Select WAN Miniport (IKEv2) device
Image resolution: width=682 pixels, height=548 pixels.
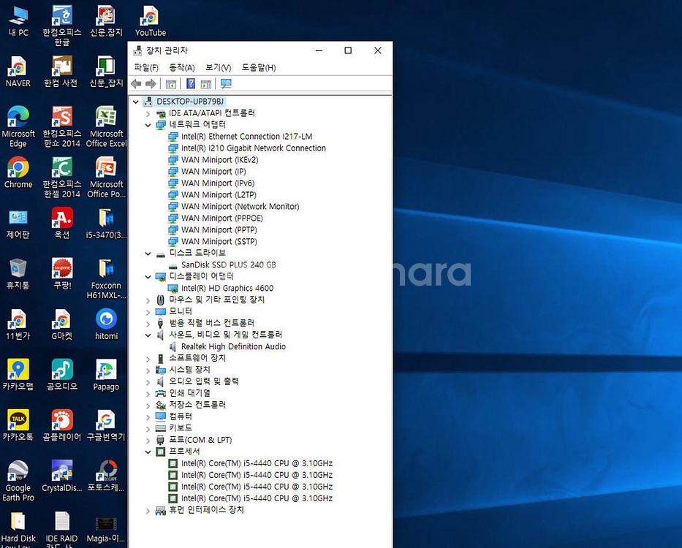(219, 160)
